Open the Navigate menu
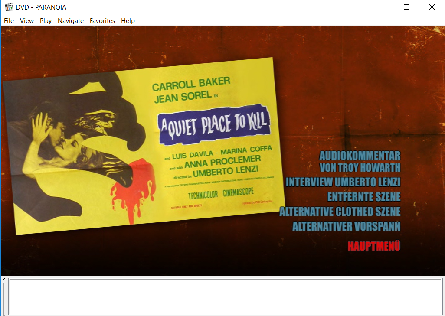Viewport: 445px width, 316px height. (71, 21)
